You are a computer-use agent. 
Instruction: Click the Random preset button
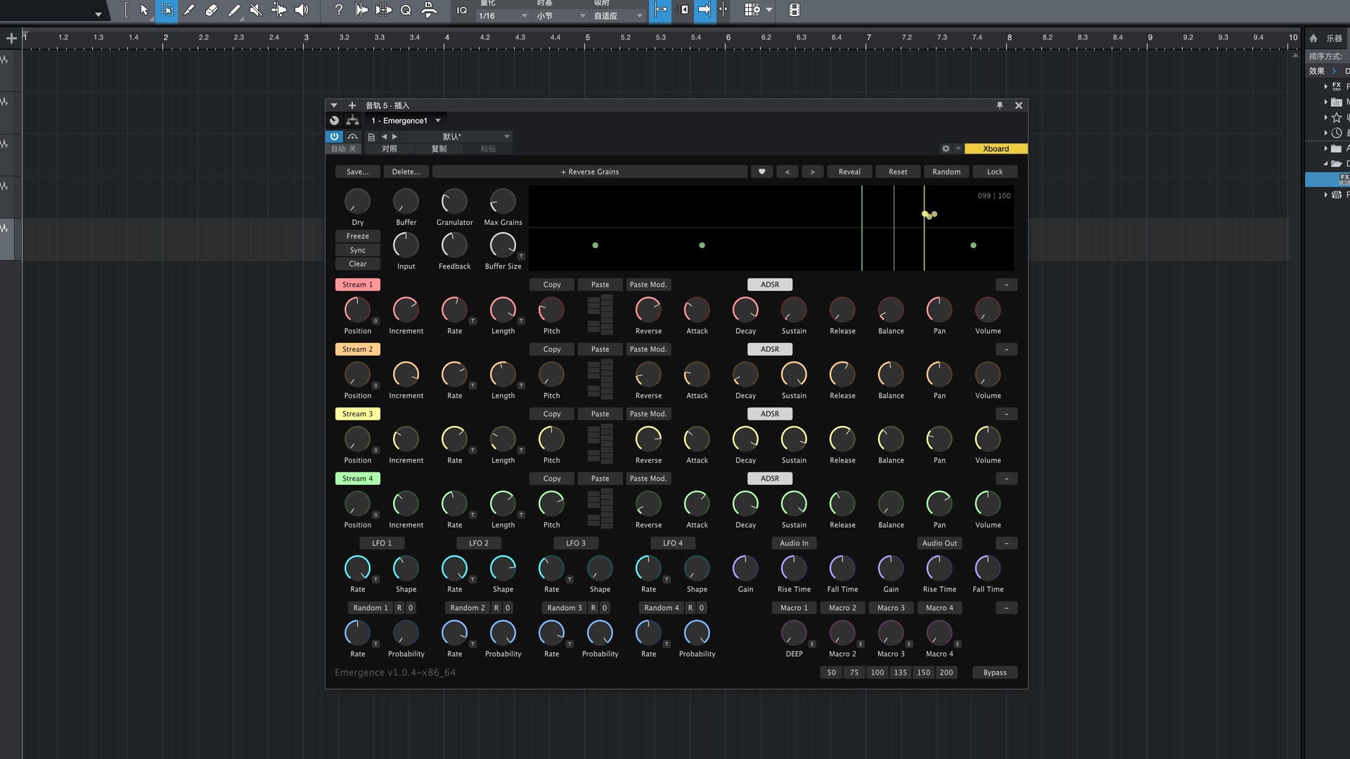[946, 171]
